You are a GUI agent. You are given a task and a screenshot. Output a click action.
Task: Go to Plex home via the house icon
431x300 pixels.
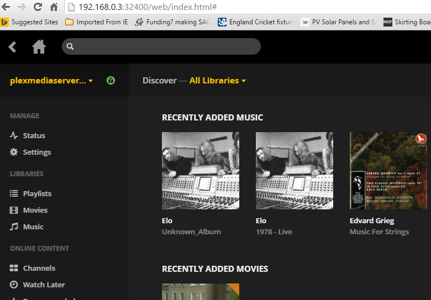tap(39, 46)
